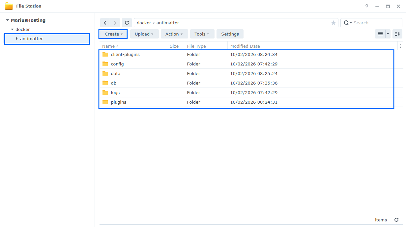Image resolution: width=406 pixels, height=227 pixels.
Task: Click docker in the path breadcrumb
Action: (144, 23)
